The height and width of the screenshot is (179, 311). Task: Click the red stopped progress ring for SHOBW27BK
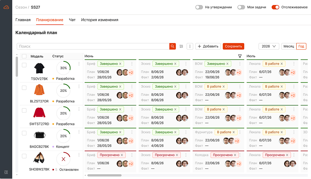[63, 159]
